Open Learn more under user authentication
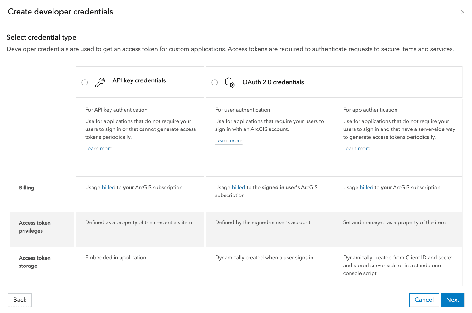This screenshot has width=472, height=313. [x=229, y=140]
